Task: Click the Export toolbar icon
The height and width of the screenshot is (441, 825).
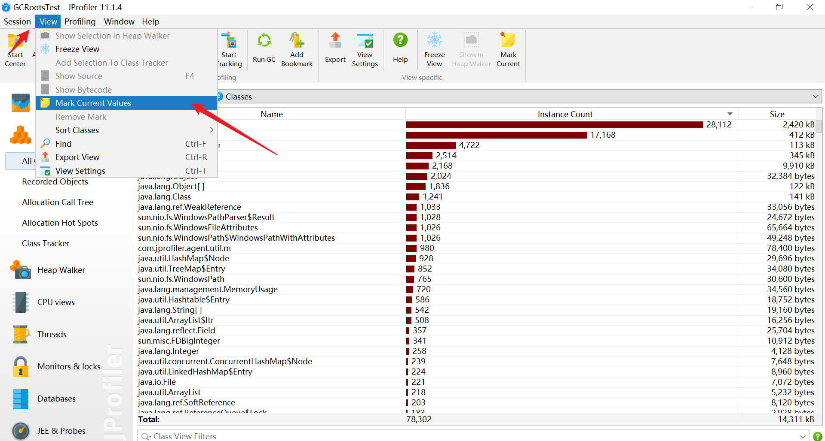Action: pos(335,41)
